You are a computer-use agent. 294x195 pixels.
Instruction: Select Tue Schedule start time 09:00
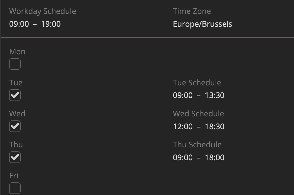183,95
